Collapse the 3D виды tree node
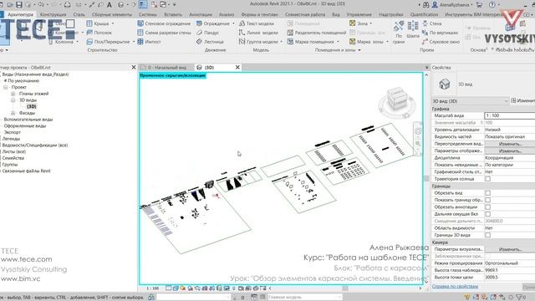The width and height of the screenshot is (535, 301). (x=13, y=100)
